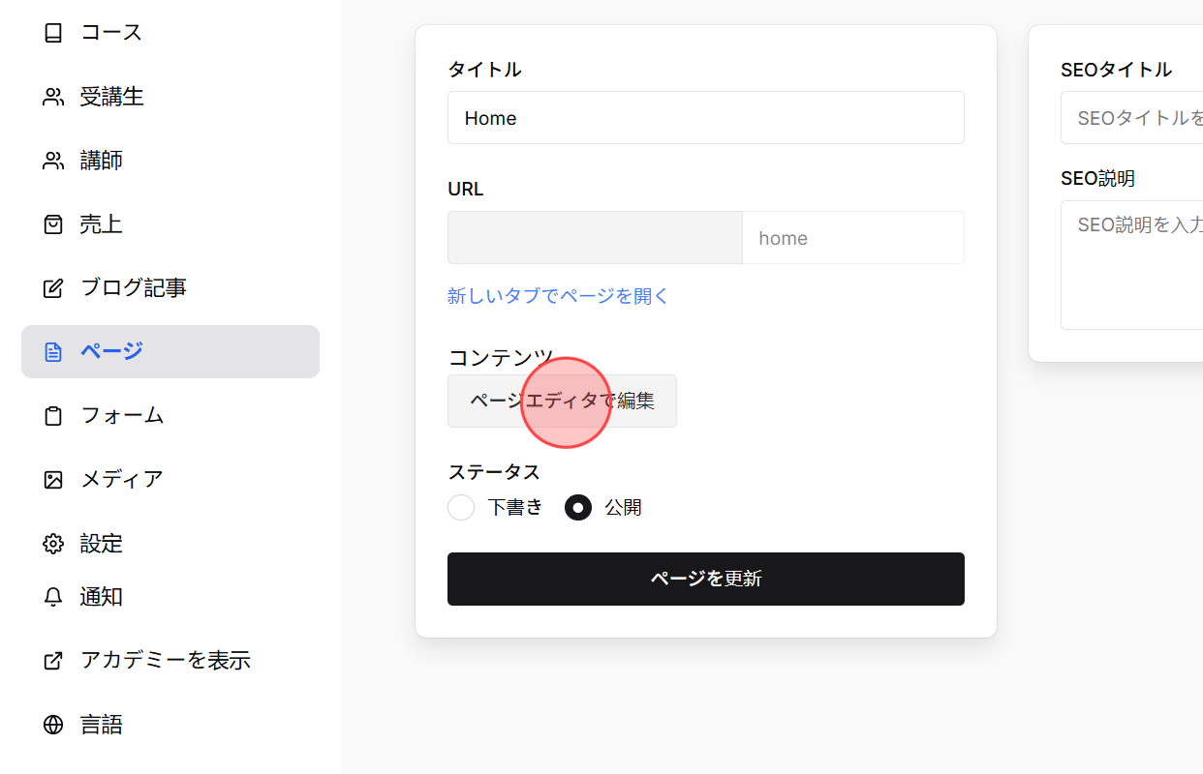
Task: Navigate to ブログ記事 in the sidebar
Action: tap(131, 287)
